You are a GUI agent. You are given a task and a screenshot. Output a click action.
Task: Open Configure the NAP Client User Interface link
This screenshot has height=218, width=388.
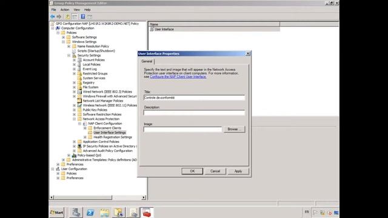click(178, 77)
